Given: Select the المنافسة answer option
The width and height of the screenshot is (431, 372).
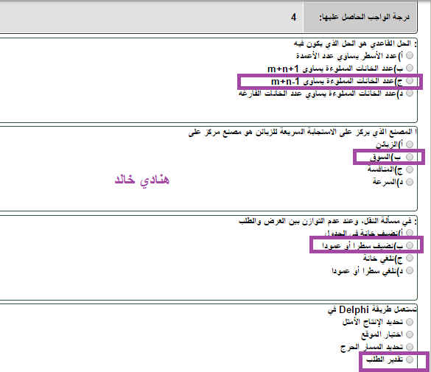Looking at the screenshot, I should click(410, 169).
